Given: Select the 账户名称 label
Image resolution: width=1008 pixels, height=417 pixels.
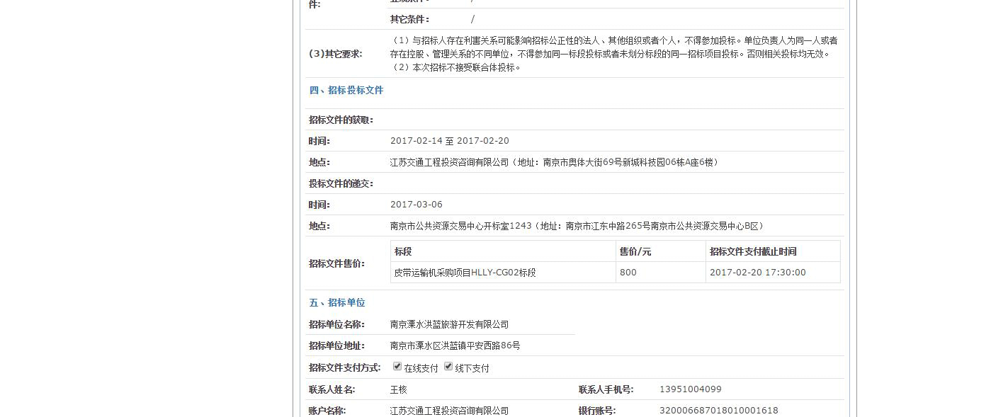Looking at the screenshot, I should (327, 411).
